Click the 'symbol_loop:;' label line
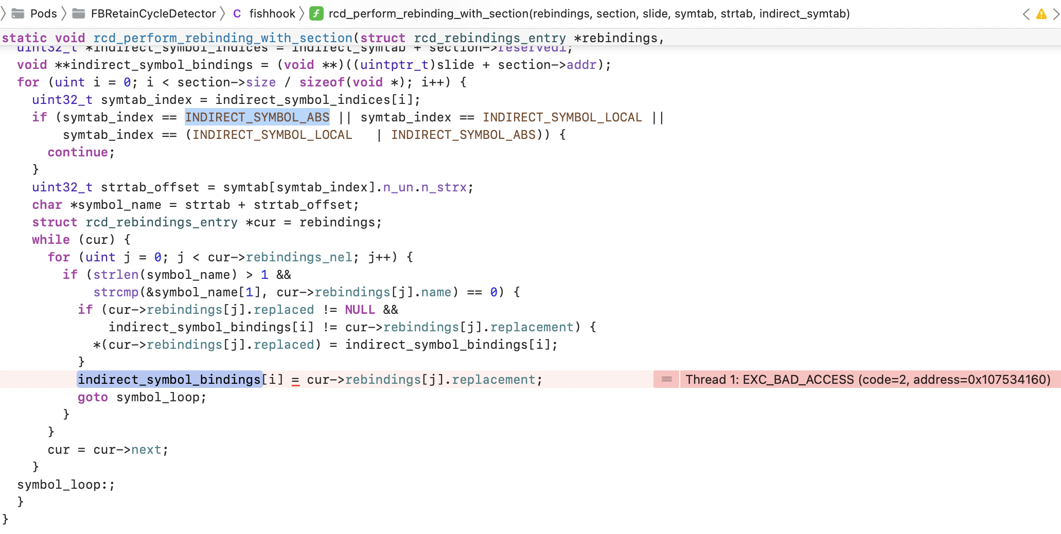1061x534 pixels. [66, 485]
